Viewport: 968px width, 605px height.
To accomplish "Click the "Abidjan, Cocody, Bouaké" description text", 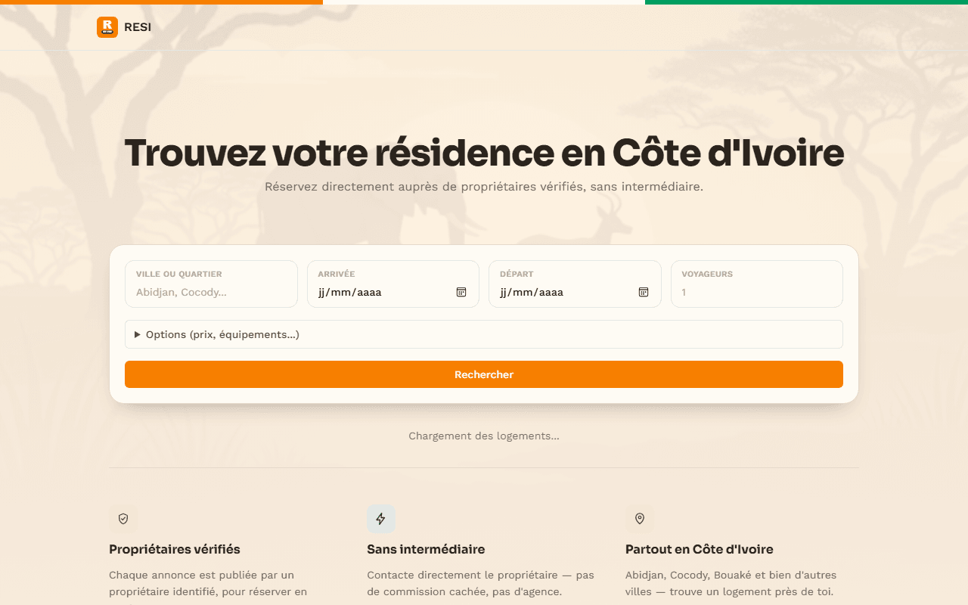I will [731, 583].
